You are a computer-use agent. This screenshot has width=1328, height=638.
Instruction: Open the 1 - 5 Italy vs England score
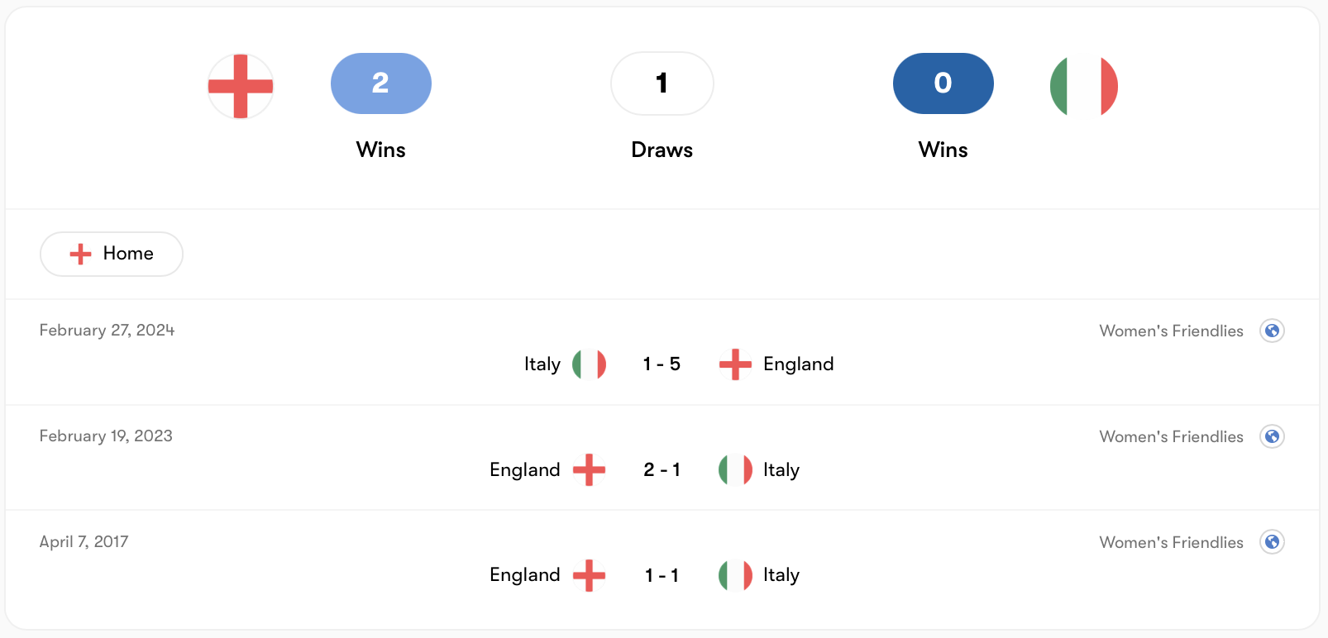tap(662, 364)
